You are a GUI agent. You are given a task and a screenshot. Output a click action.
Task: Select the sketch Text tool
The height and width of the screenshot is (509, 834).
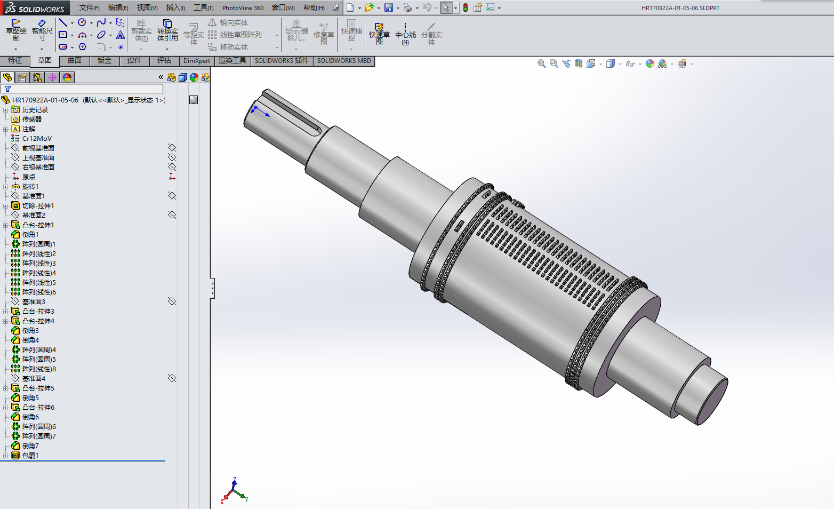pyautogui.click(x=121, y=35)
